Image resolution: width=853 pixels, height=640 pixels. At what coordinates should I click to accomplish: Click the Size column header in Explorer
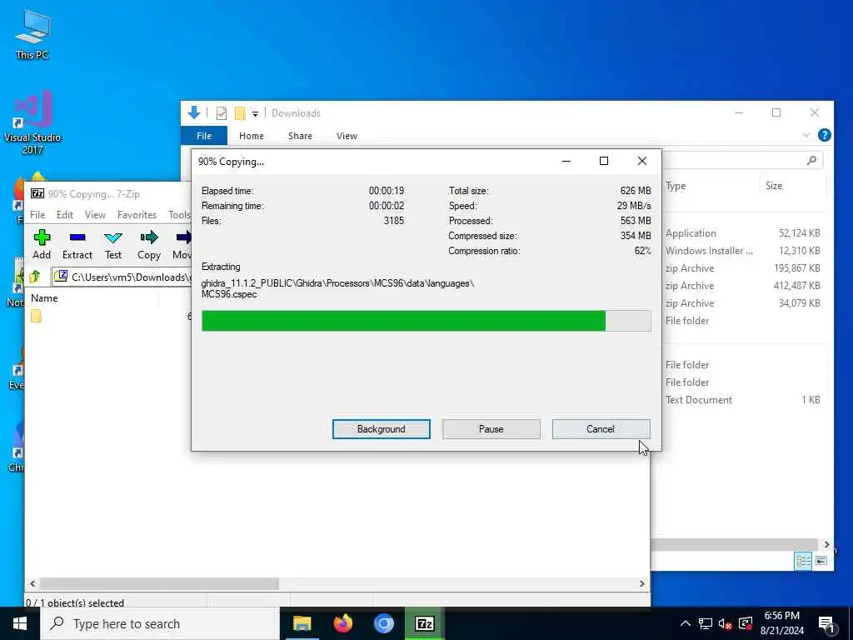(x=774, y=186)
